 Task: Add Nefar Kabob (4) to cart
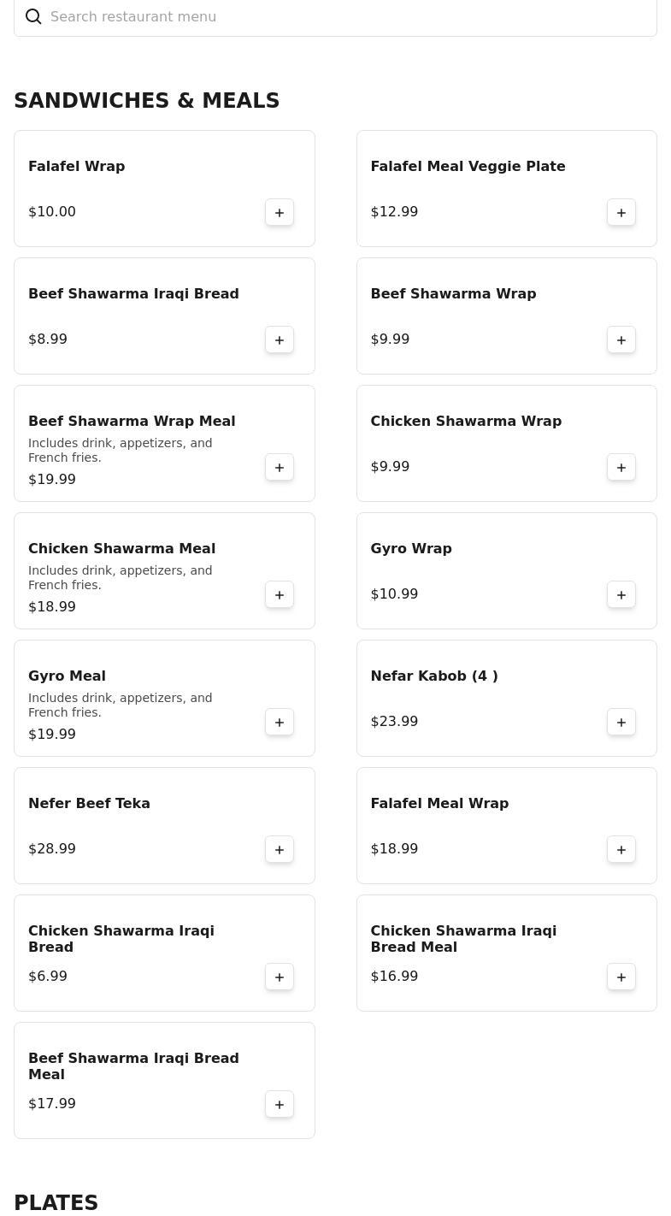point(621,723)
